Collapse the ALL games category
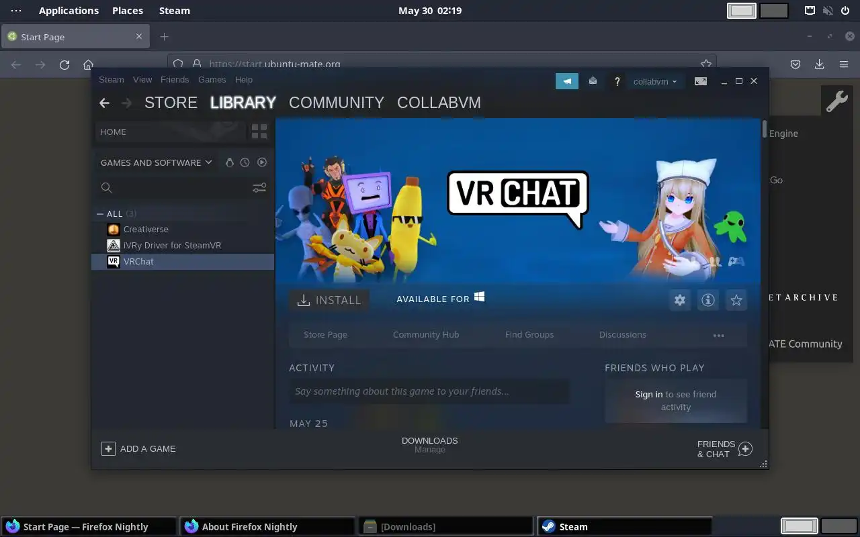 [x=100, y=213]
